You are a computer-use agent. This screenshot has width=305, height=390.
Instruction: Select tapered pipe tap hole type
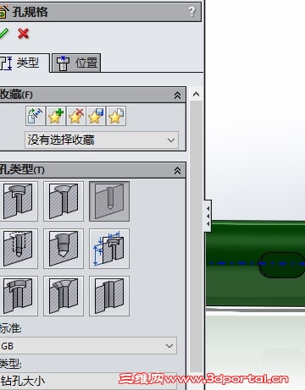coord(64,249)
